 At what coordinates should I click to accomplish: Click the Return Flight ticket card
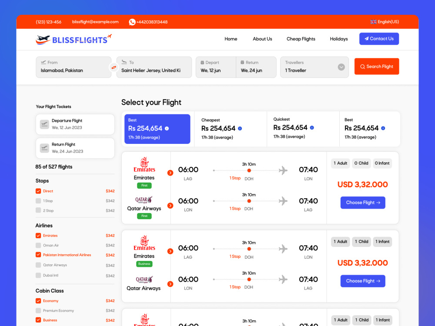[x=75, y=148]
